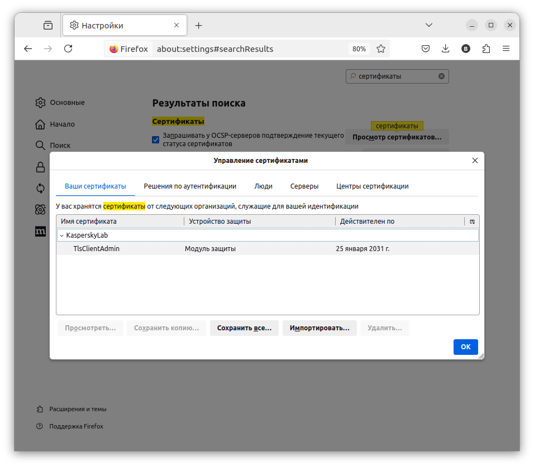Select the TlsClientAdmin certificate row
The width and height of the screenshot is (534, 467).
(268, 249)
